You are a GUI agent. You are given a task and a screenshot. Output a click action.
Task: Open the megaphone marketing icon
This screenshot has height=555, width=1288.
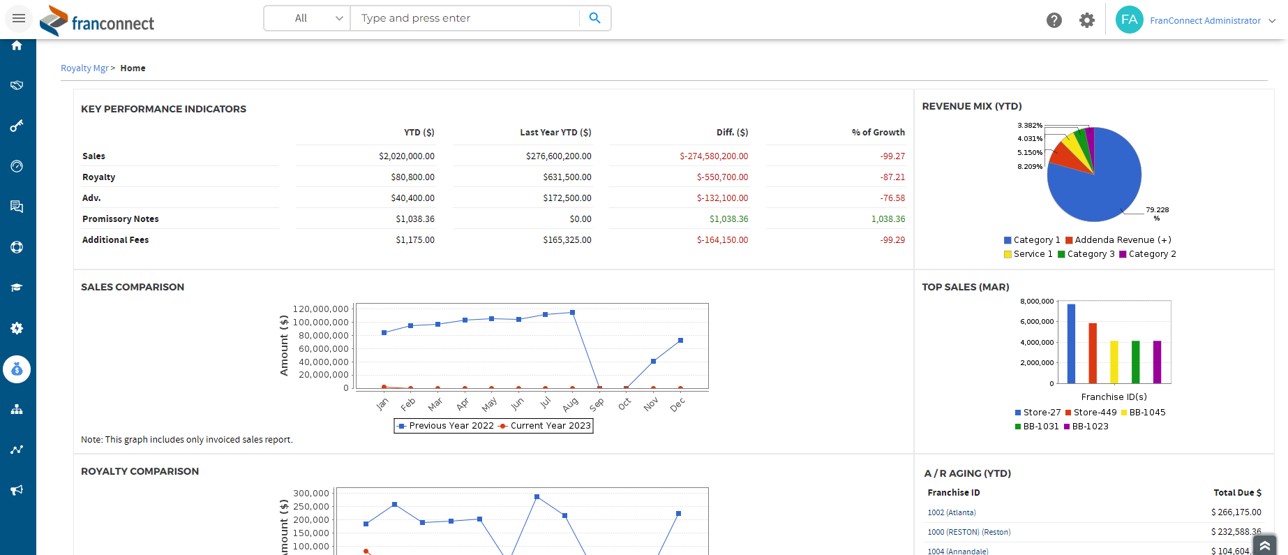(x=17, y=490)
